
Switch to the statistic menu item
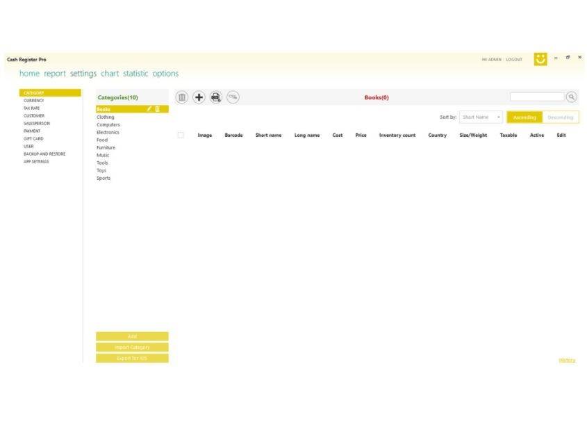tap(135, 73)
